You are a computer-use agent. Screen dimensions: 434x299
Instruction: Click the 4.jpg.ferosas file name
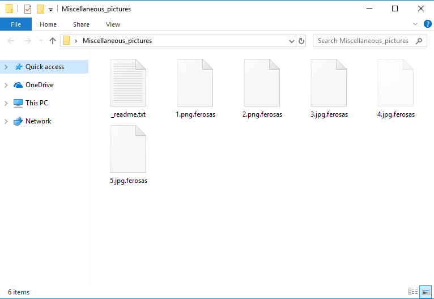(396, 114)
